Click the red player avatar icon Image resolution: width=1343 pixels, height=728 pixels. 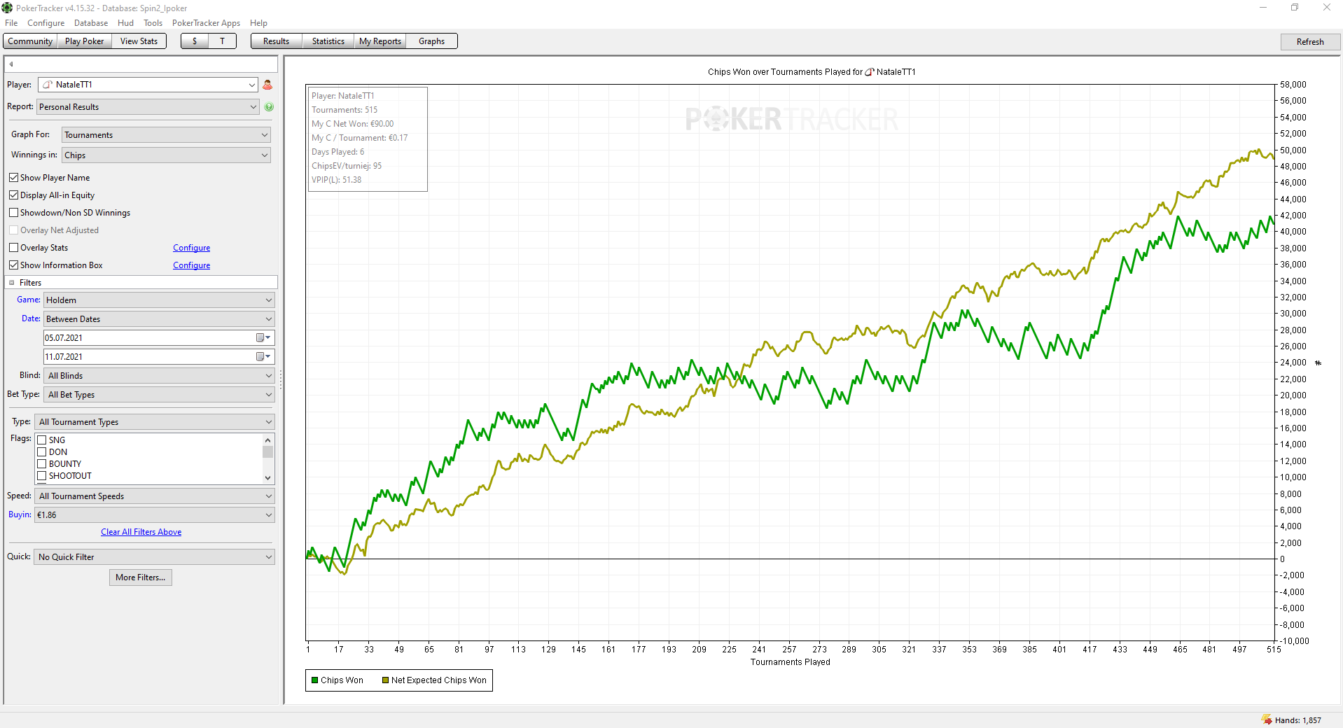267,85
